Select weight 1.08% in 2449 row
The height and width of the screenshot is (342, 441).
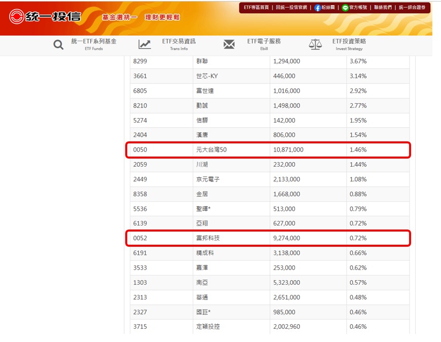pyautogui.click(x=358, y=179)
